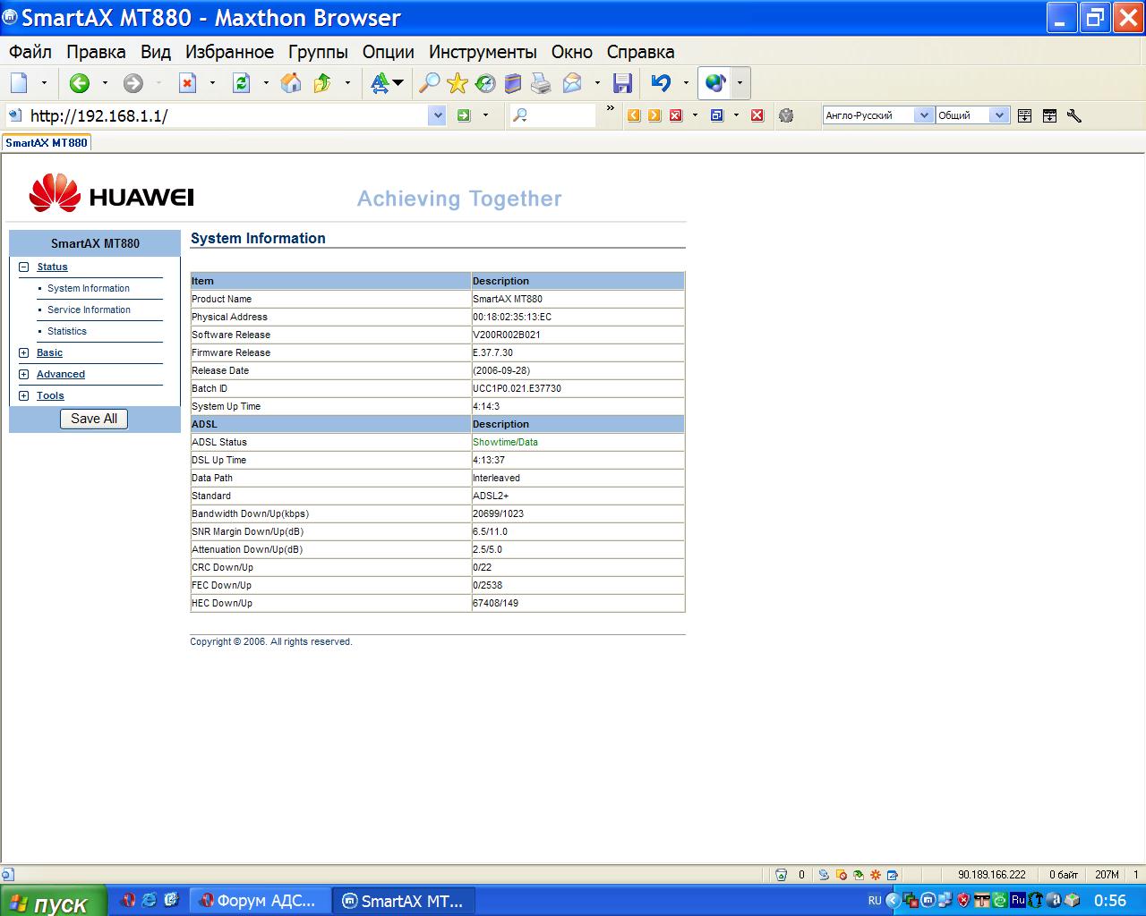Select the SmartAX MT880 browser tab
This screenshot has width=1146, height=916.
47,142
